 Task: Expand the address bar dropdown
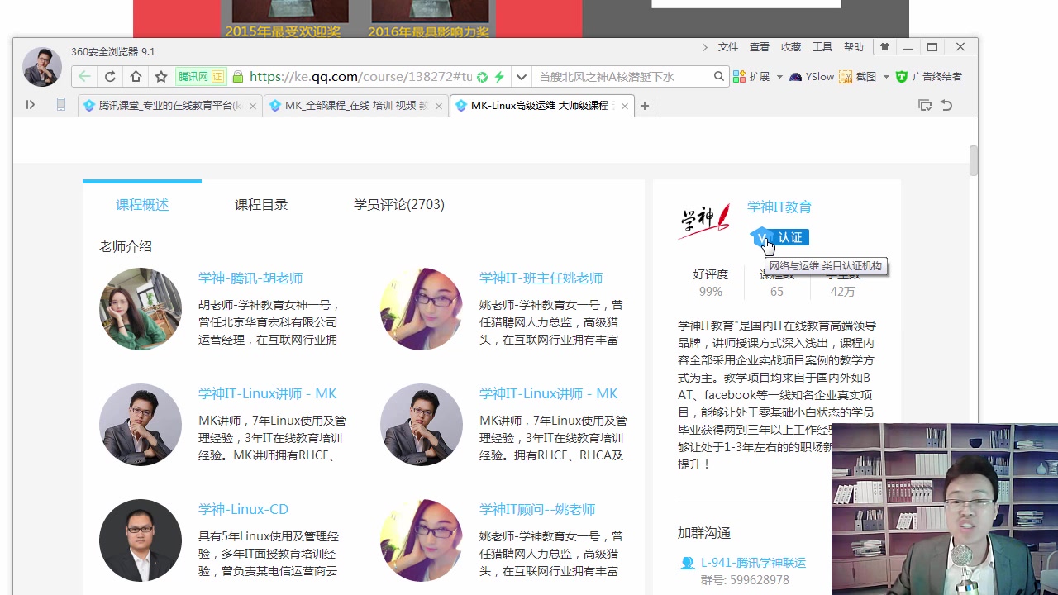[x=522, y=76]
